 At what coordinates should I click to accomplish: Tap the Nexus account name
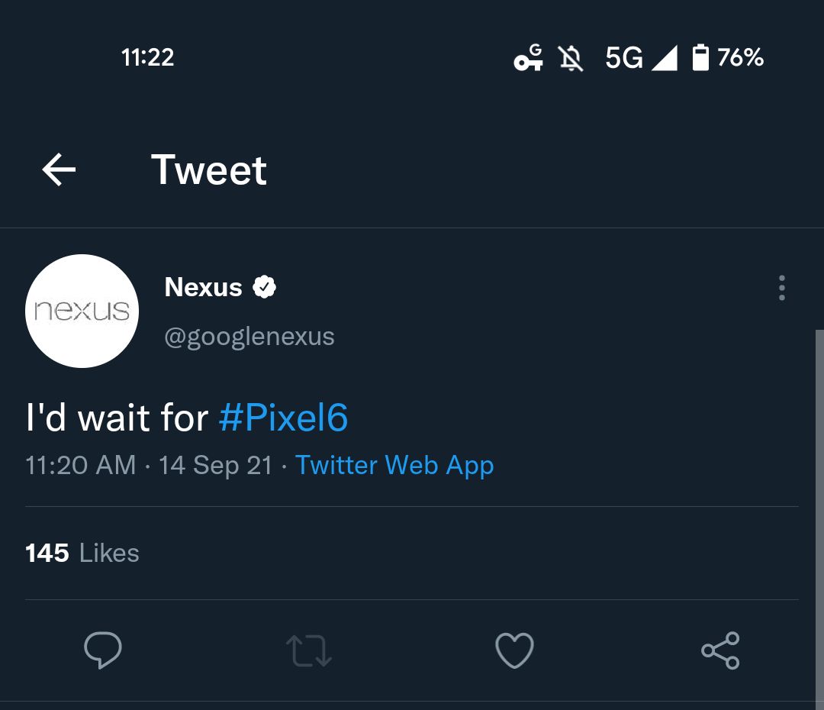[x=203, y=287]
